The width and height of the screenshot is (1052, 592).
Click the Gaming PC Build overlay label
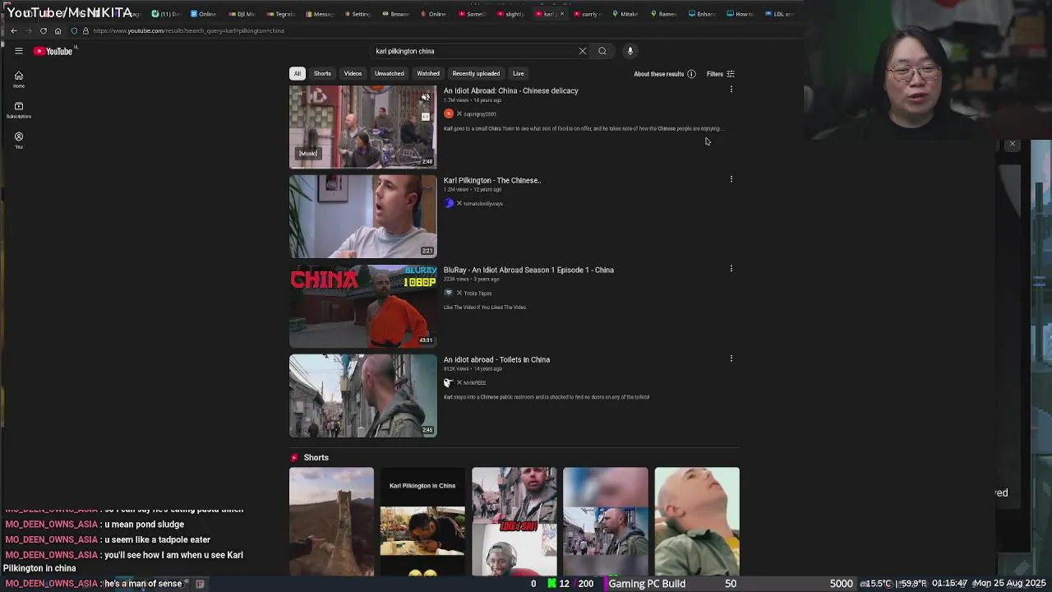pyautogui.click(x=647, y=584)
